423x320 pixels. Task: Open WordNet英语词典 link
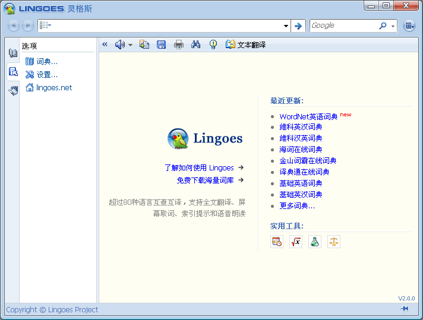pos(308,116)
